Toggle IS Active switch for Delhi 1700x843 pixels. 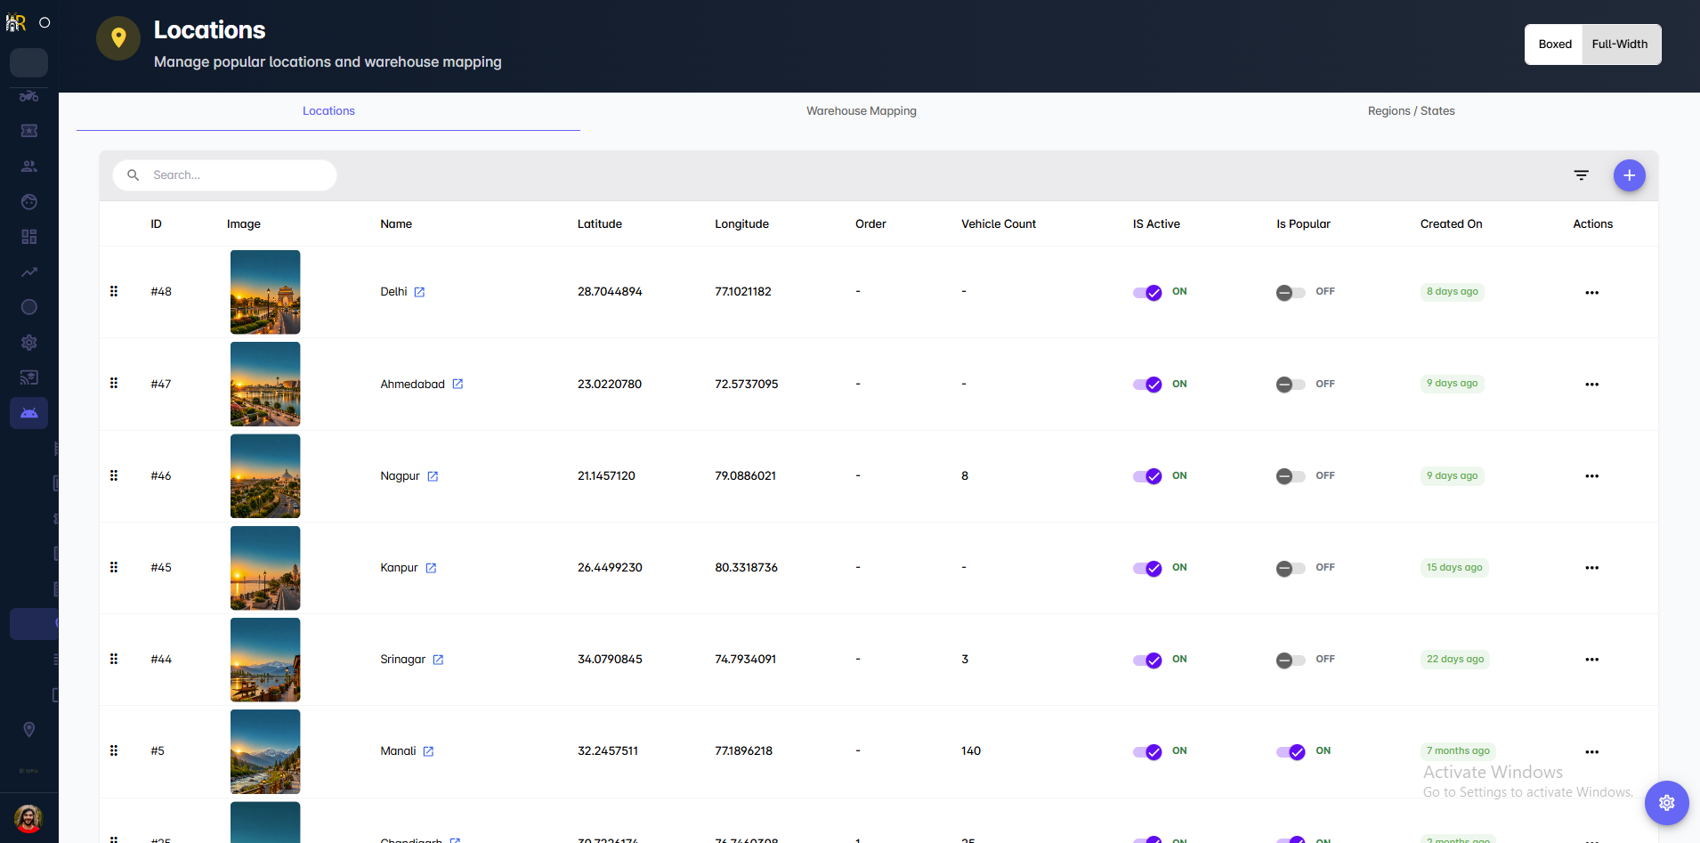pyautogui.click(x=1147, y=293)
